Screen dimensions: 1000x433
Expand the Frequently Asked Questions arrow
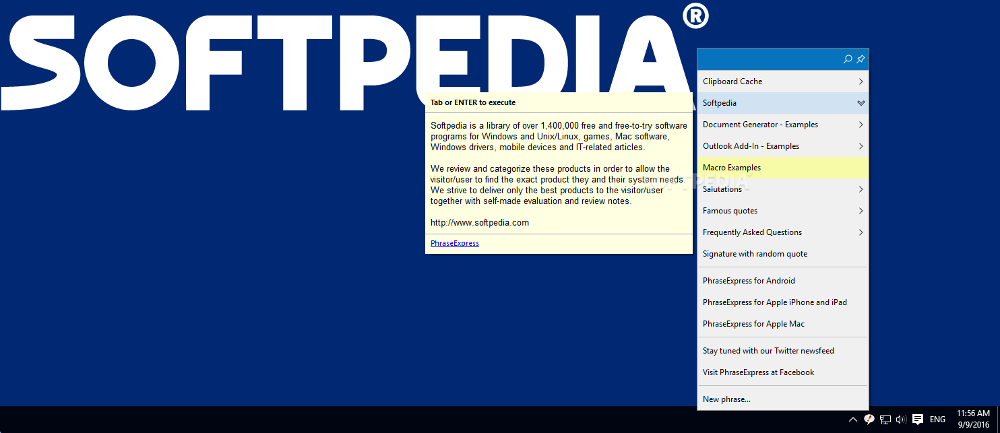[861, 232]
